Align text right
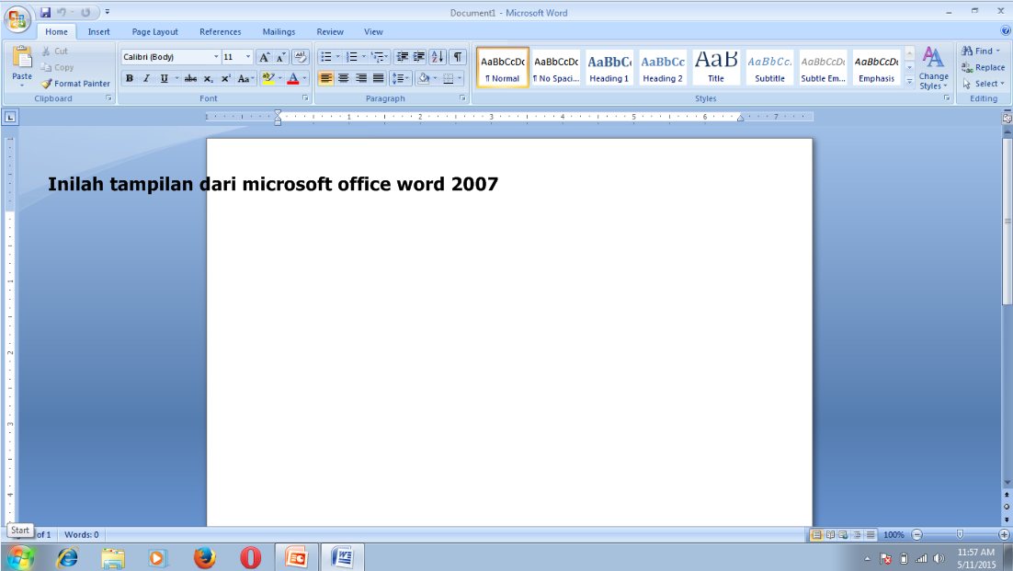This screenshot has height=571, width=1013. point(361,78)
